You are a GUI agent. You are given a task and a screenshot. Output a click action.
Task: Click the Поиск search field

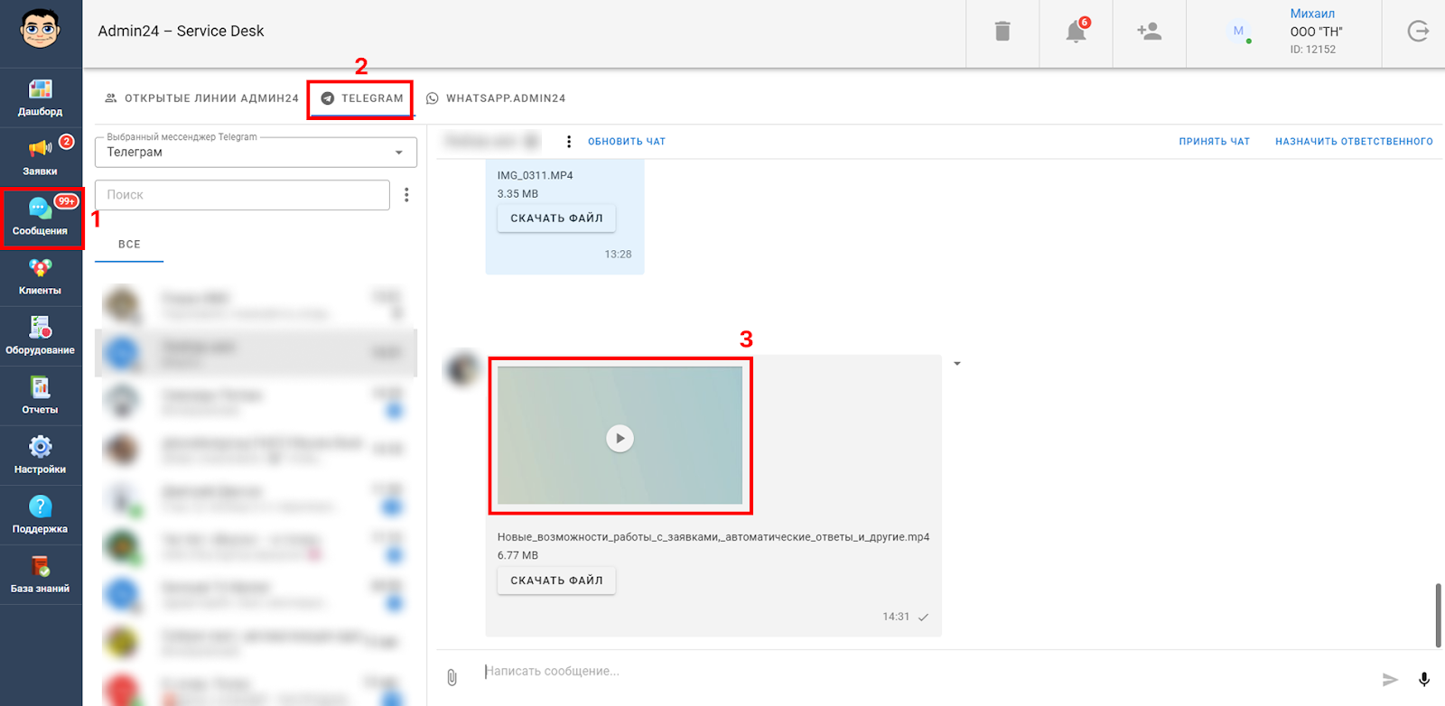[242, 195]
